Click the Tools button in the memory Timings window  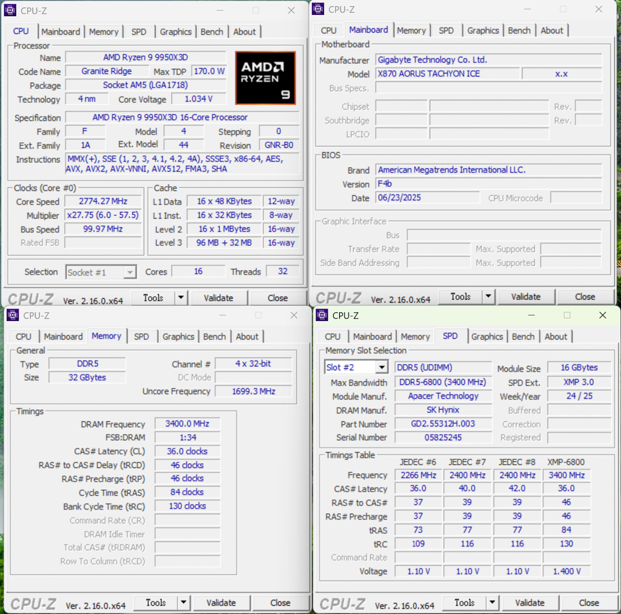[156, 603]
